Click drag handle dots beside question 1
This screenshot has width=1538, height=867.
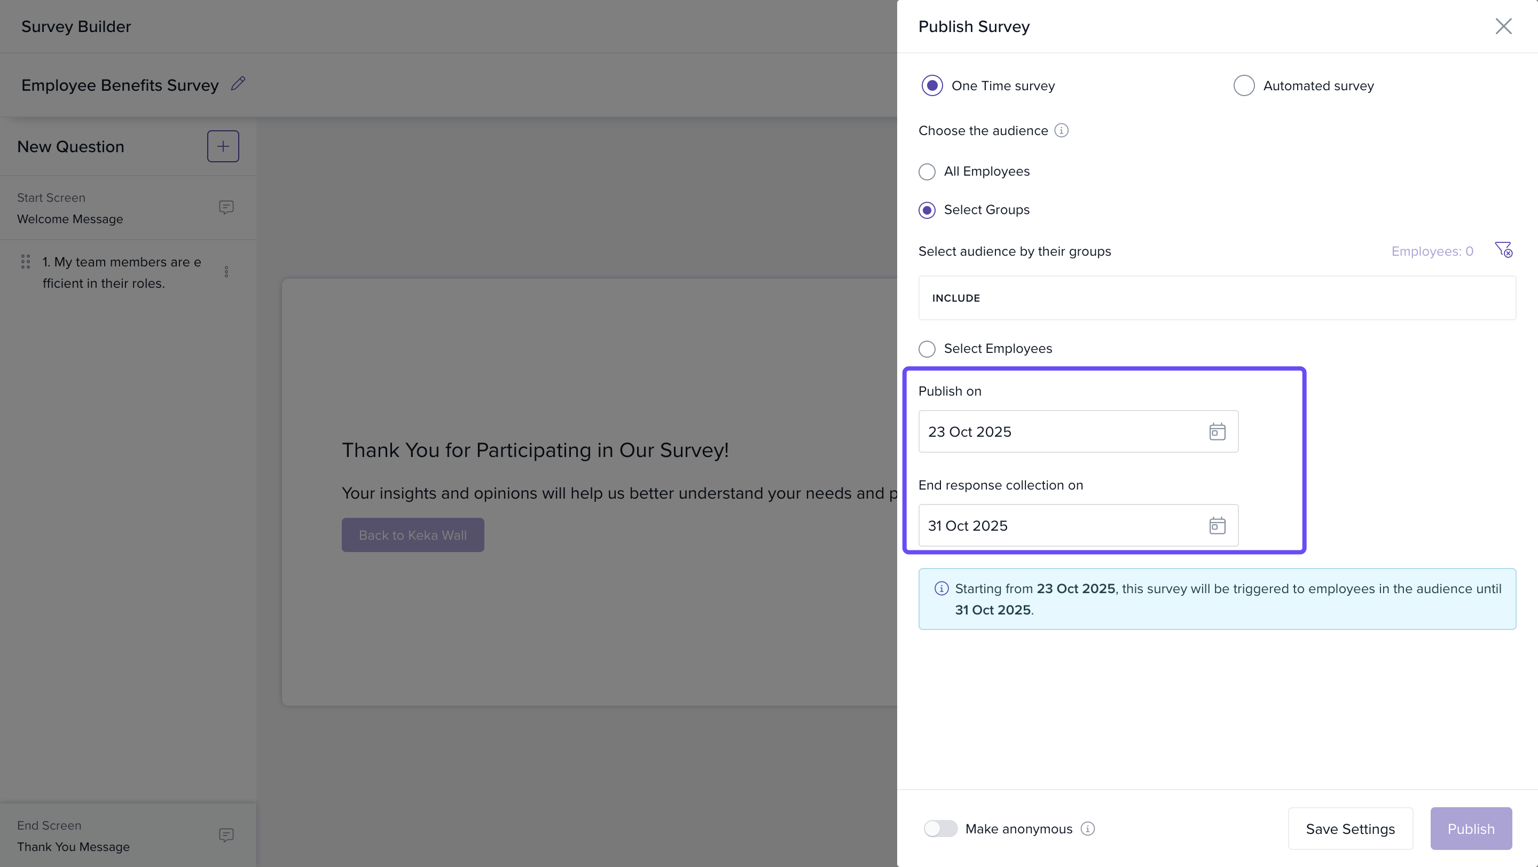pyautogui.click(x=26, y=262)
